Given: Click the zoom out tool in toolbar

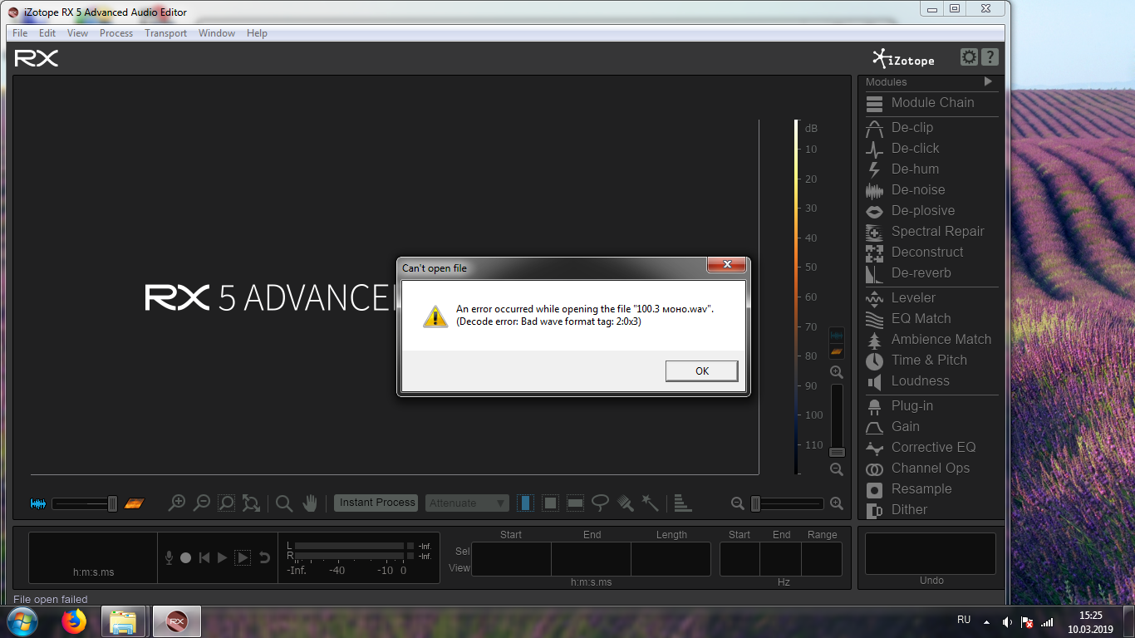Looking at the screenshot, I should [x=201, y=503].
